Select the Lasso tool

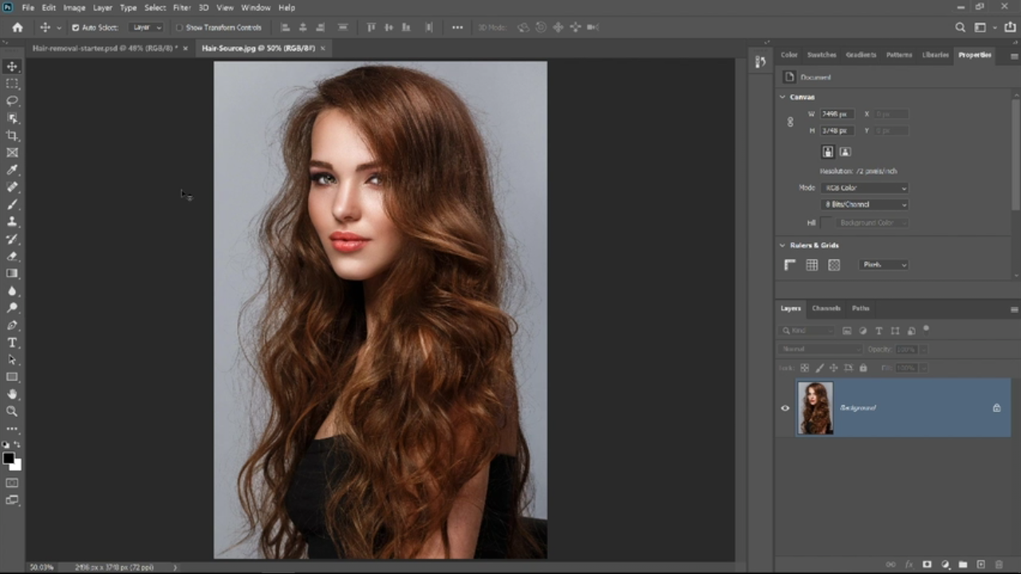(12, 100)
